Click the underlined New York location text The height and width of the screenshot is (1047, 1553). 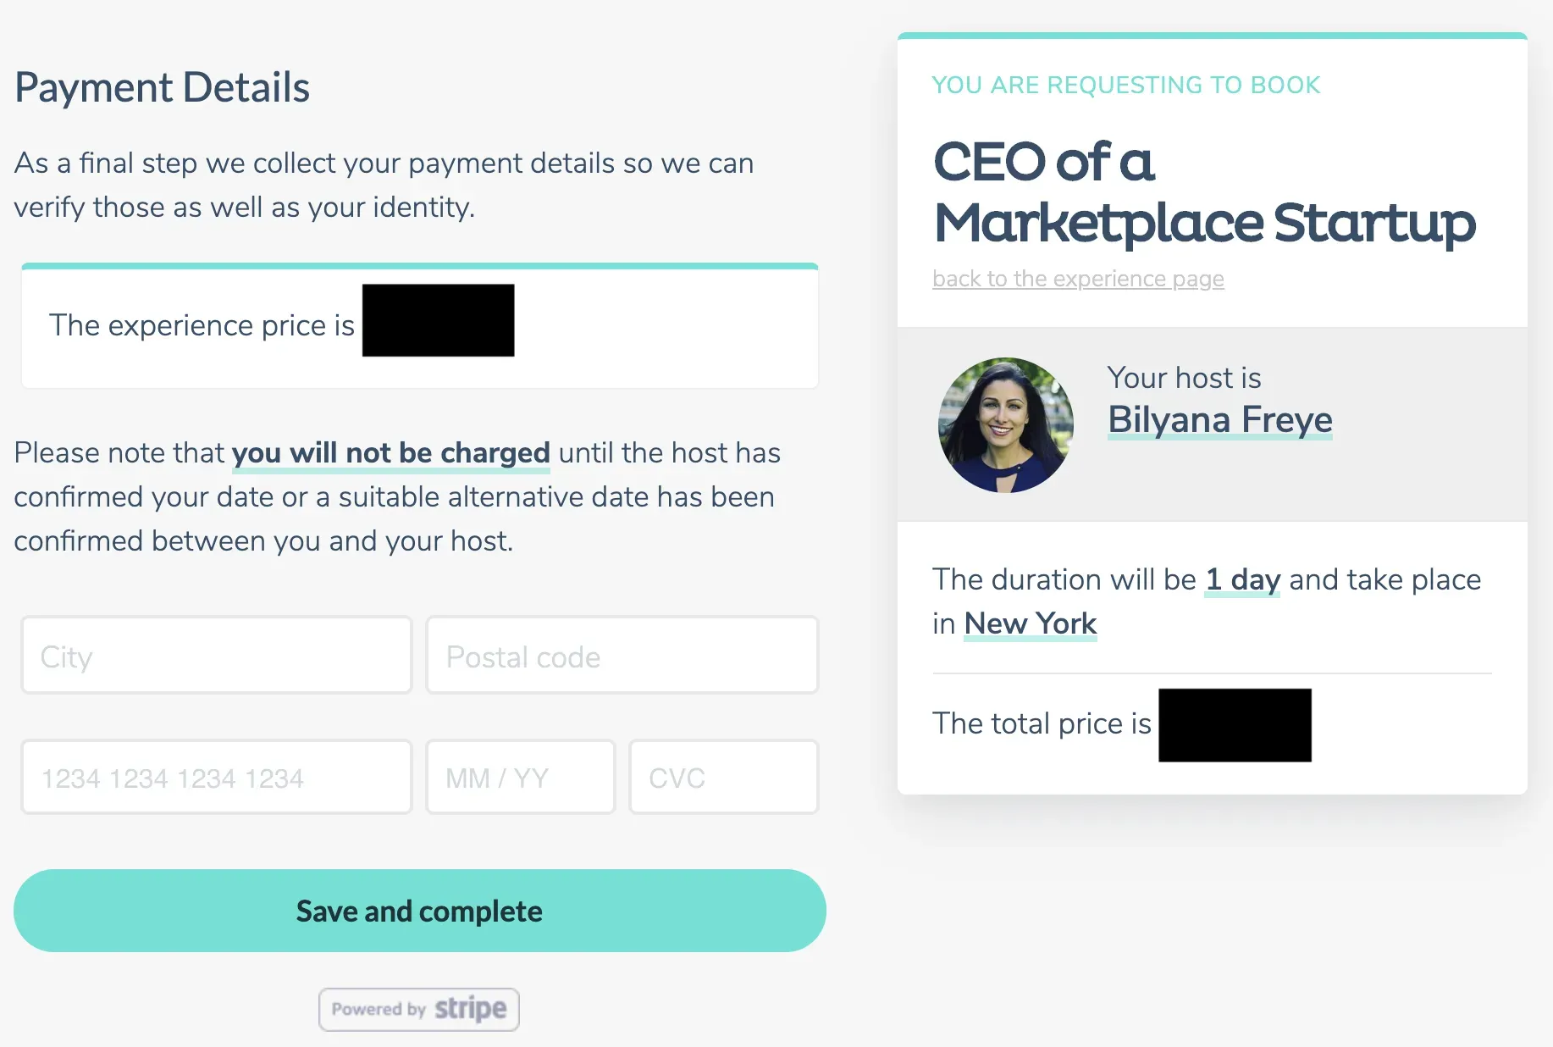pyautogui.click(x=1030, y=624)
